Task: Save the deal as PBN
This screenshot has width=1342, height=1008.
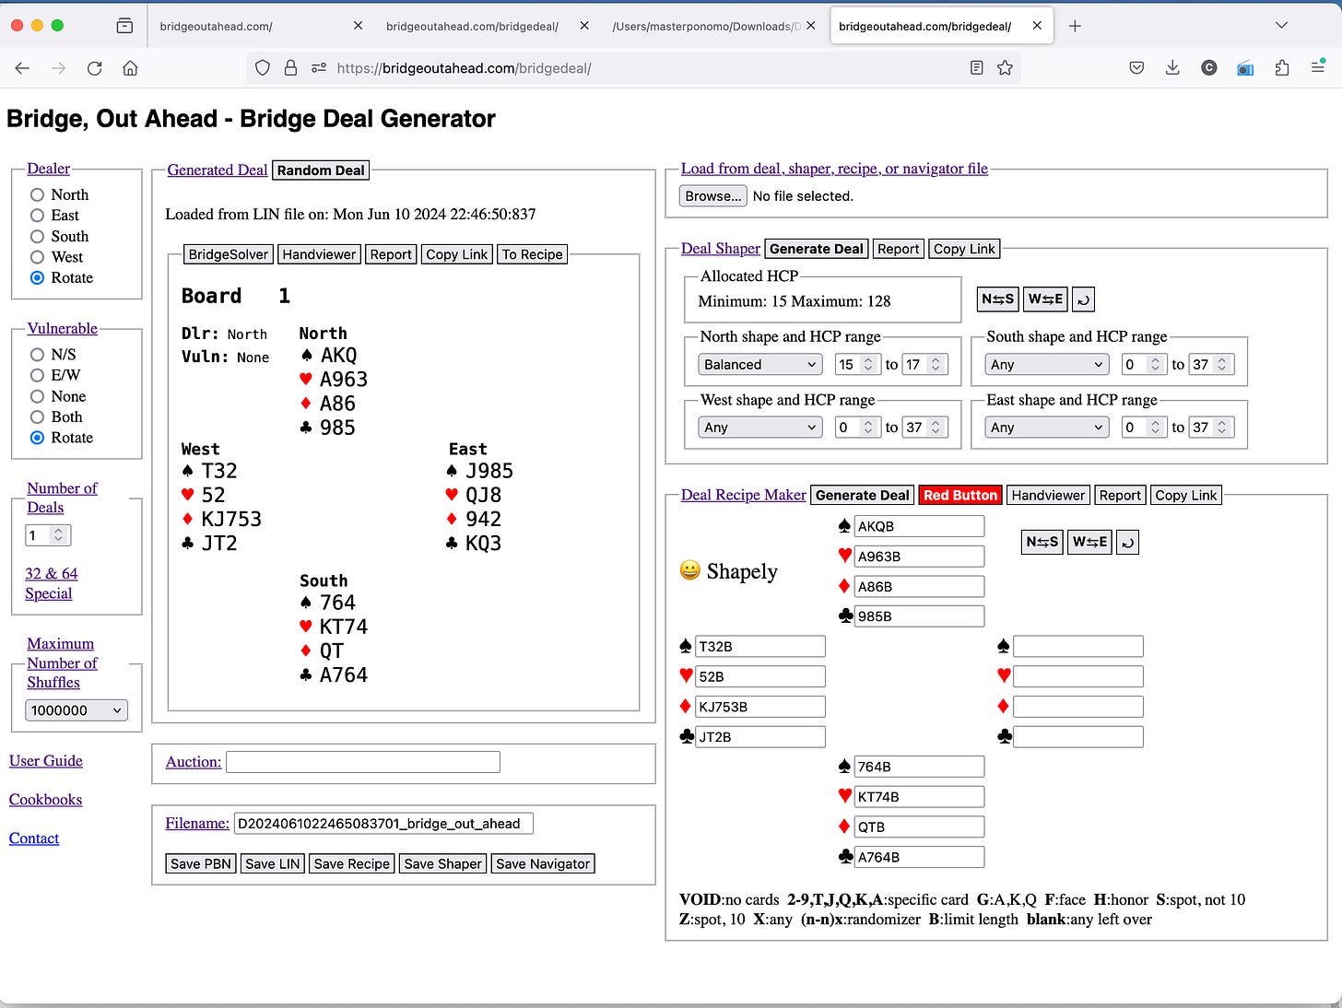Action: click(201, 863)
